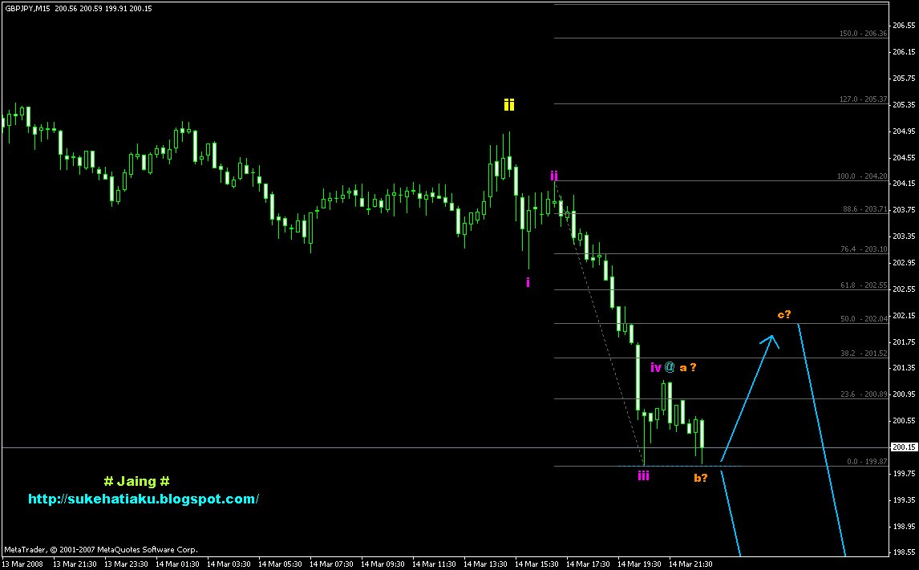919x570 pixels.
Task: Click 199.75 on the price axis
Action: pyautogui.click(x=904, y=473)
